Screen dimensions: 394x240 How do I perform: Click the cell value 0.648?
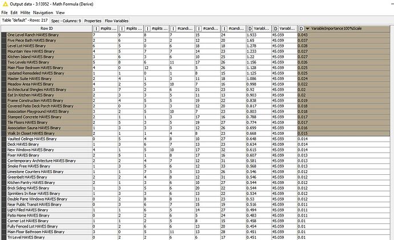click(251, 139)
